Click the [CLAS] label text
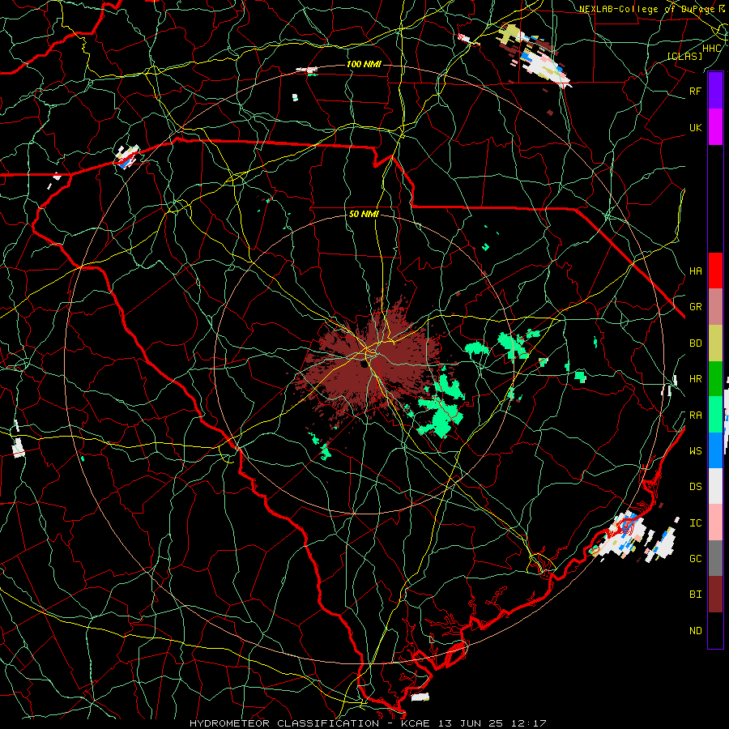Image resolution: width=729 pixels, height=729 pixels. coord(684,56)
